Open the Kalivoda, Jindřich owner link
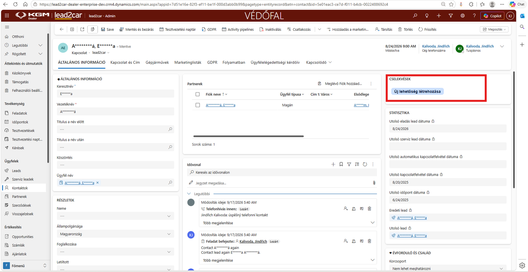 (480, 46)
